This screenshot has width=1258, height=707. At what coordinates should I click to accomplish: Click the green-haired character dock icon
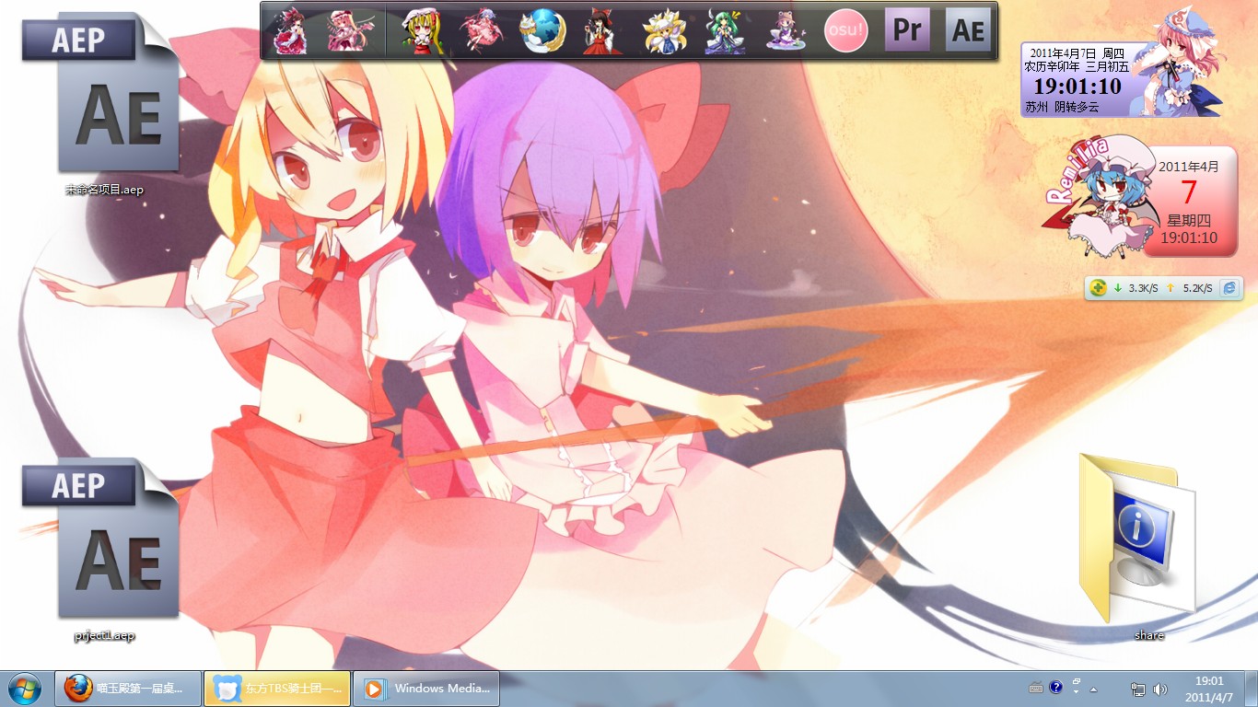(725, 31)
